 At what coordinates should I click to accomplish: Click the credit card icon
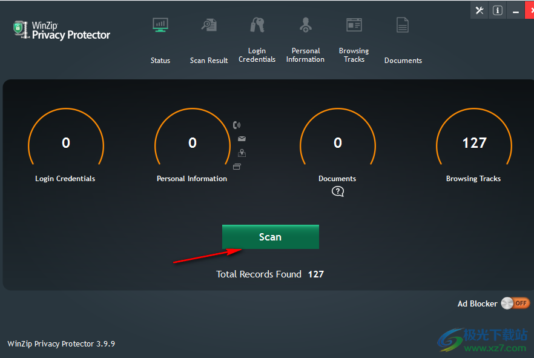tap(237, 167)
